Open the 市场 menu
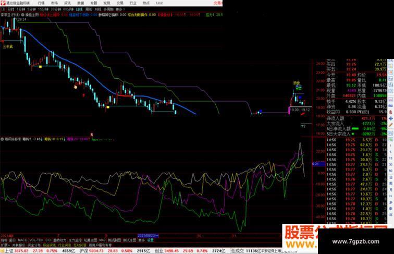The height and width of the screenshot is (254, 394). (x=54, y=3)
